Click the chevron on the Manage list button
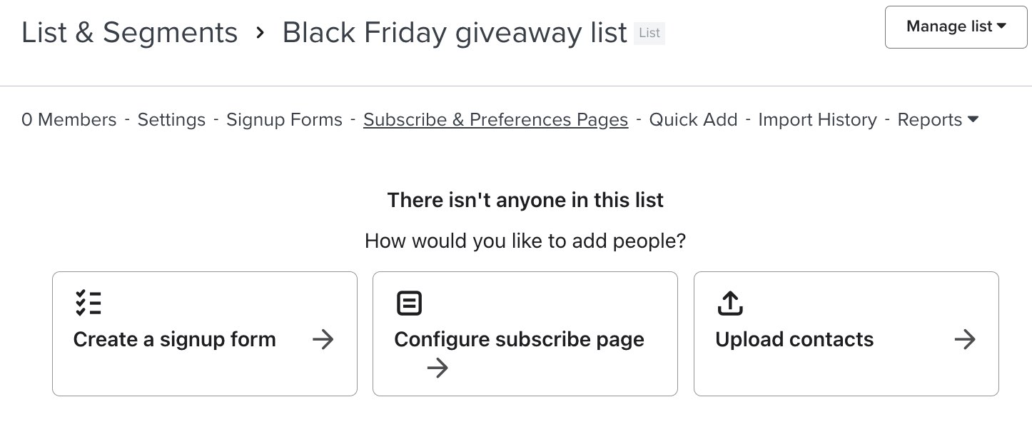Screen dimensions: 1032x427 [1002, 26]
